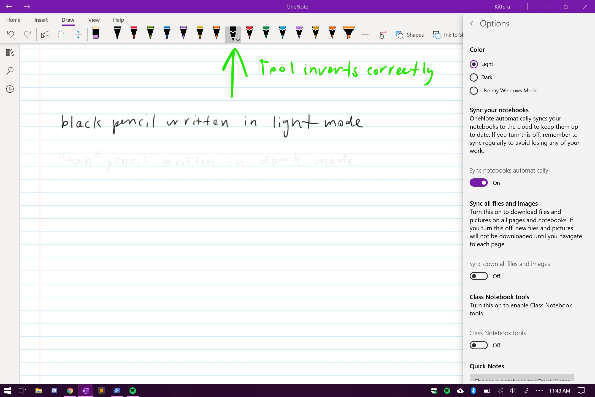Image resolution: width=595 pixels, height=397 pixels.
Task: Open the View menu
Action: point(94,20)
